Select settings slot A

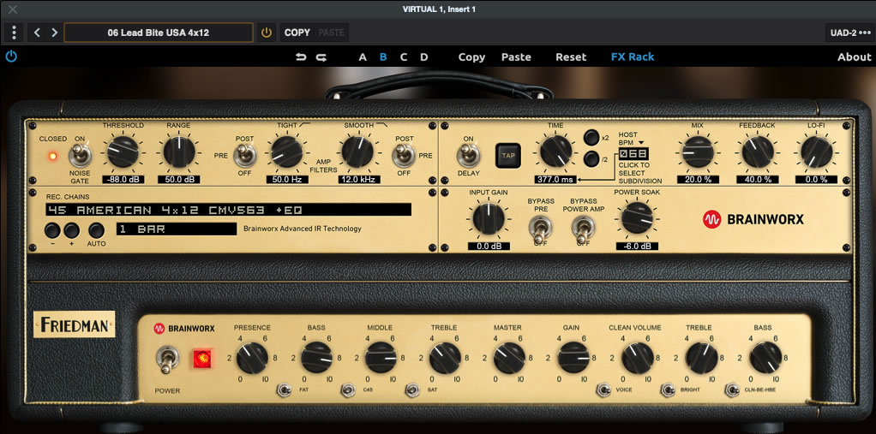(x=363, y=56)
